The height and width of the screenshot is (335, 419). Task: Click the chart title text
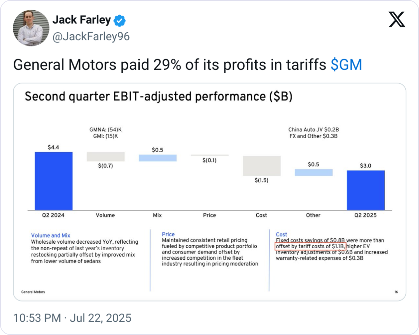pyautogui.click(x=158, y=97)
